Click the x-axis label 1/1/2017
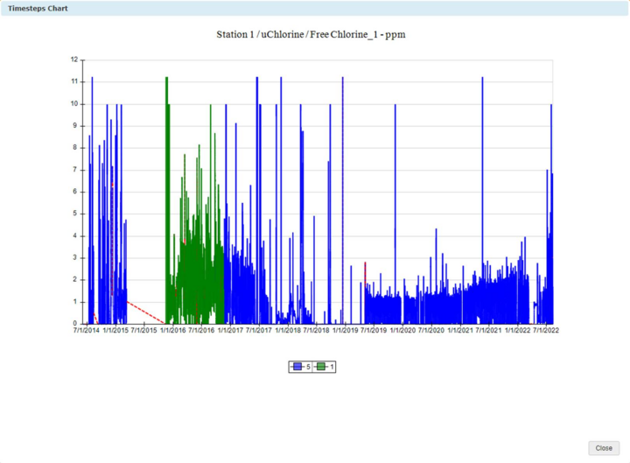Viewport: 630px width, 463px height. pos(230,330)
